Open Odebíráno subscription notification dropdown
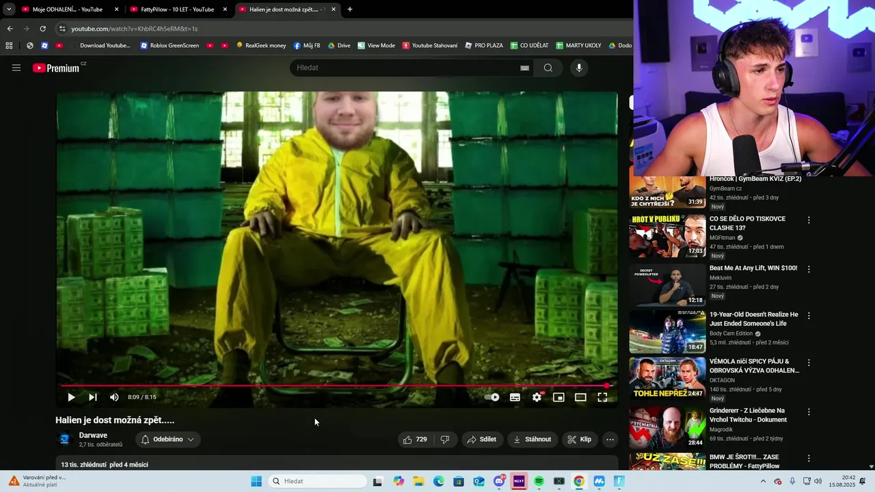Viewport: 875px width, 492px height. tap(168, 439)
